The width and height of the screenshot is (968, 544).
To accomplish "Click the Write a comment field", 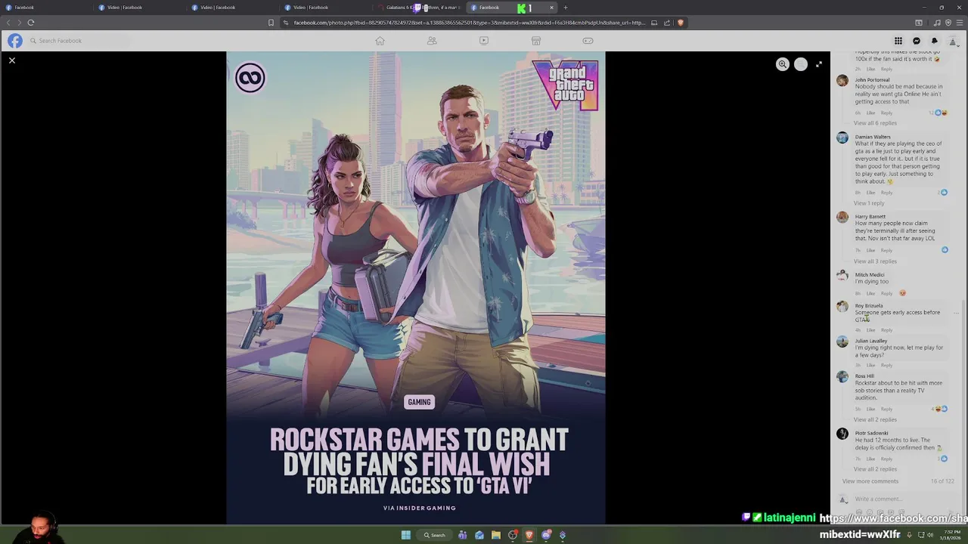I will [x=904, y=499].
